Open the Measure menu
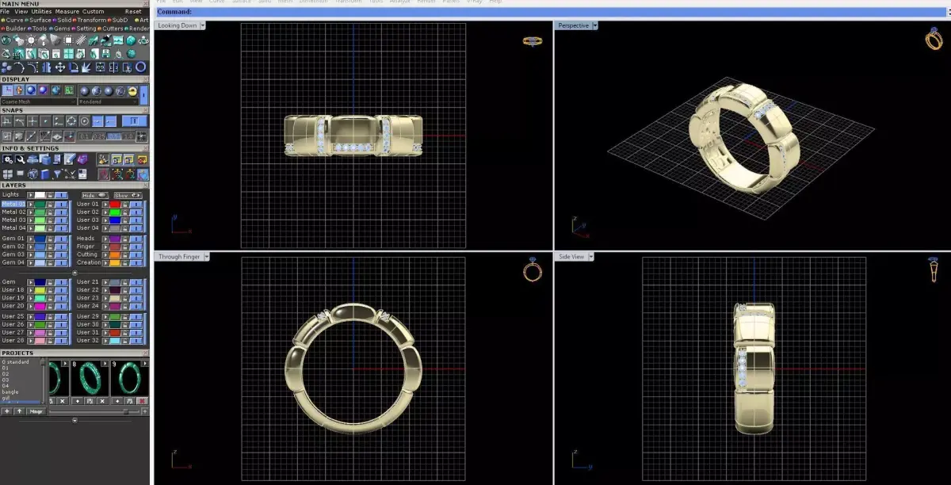951x485 pixels. [67, 12]
